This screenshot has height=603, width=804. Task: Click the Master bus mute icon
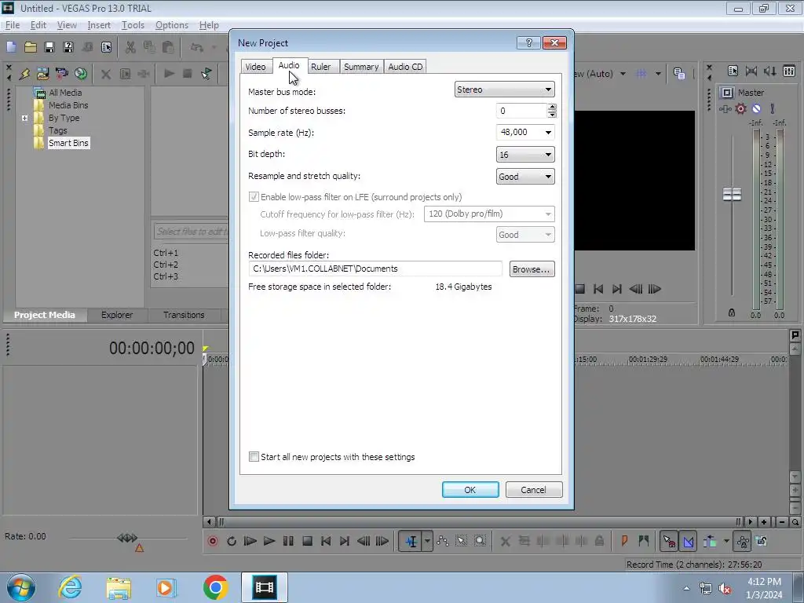[756, 108]
